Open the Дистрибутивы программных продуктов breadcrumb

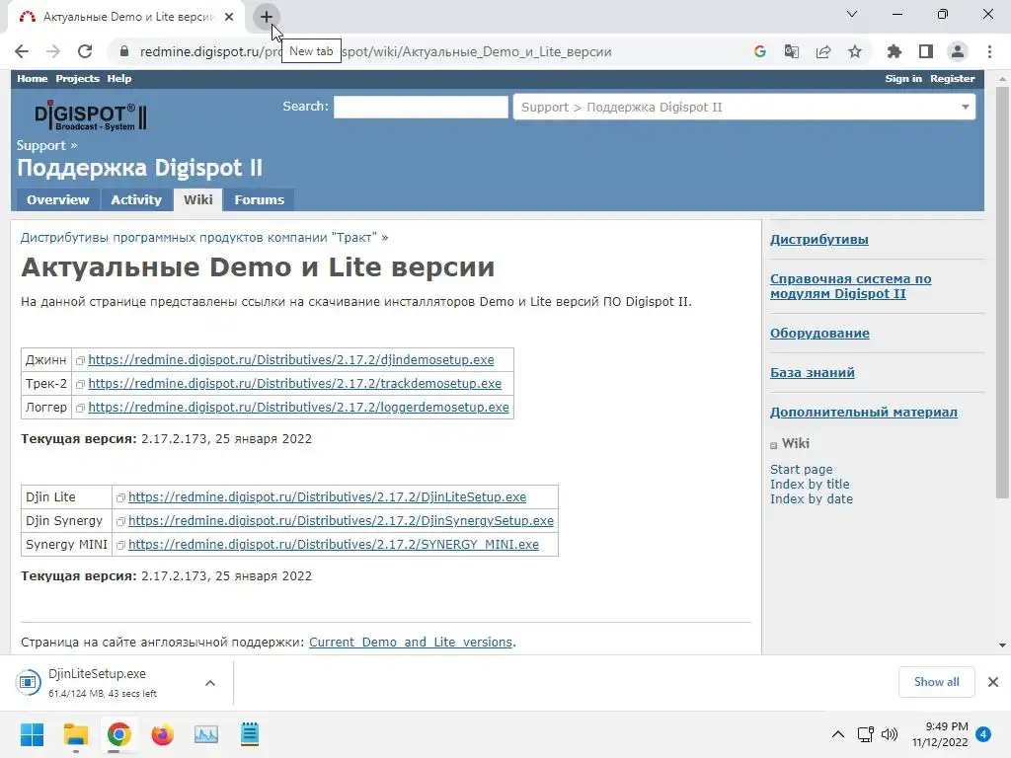point(199,238)
